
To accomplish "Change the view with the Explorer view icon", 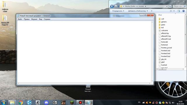I will [171, 11].
